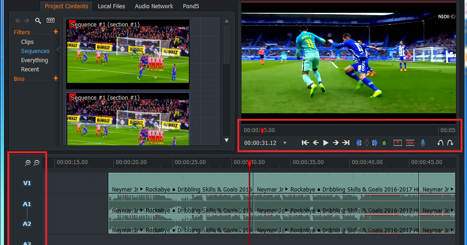Click 00:00:45.00 on the timeline ruler
The image size is (467, 245).
[426, 162]
